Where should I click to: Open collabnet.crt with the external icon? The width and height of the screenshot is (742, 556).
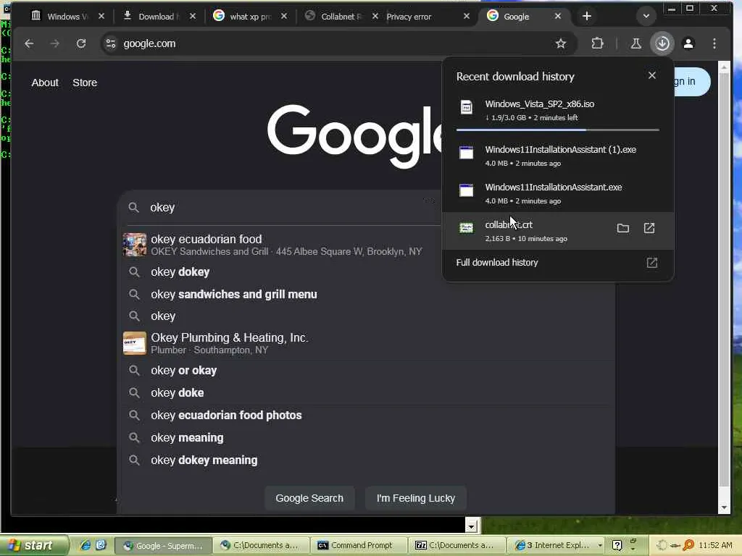[649, 228]
